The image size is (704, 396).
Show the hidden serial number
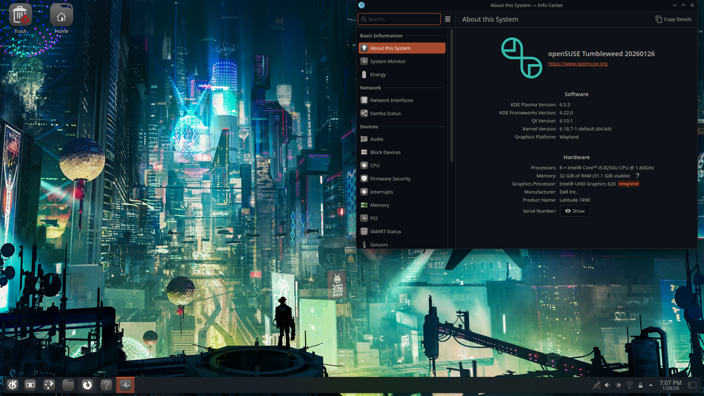pyautogui.click(x=575, y=211)
